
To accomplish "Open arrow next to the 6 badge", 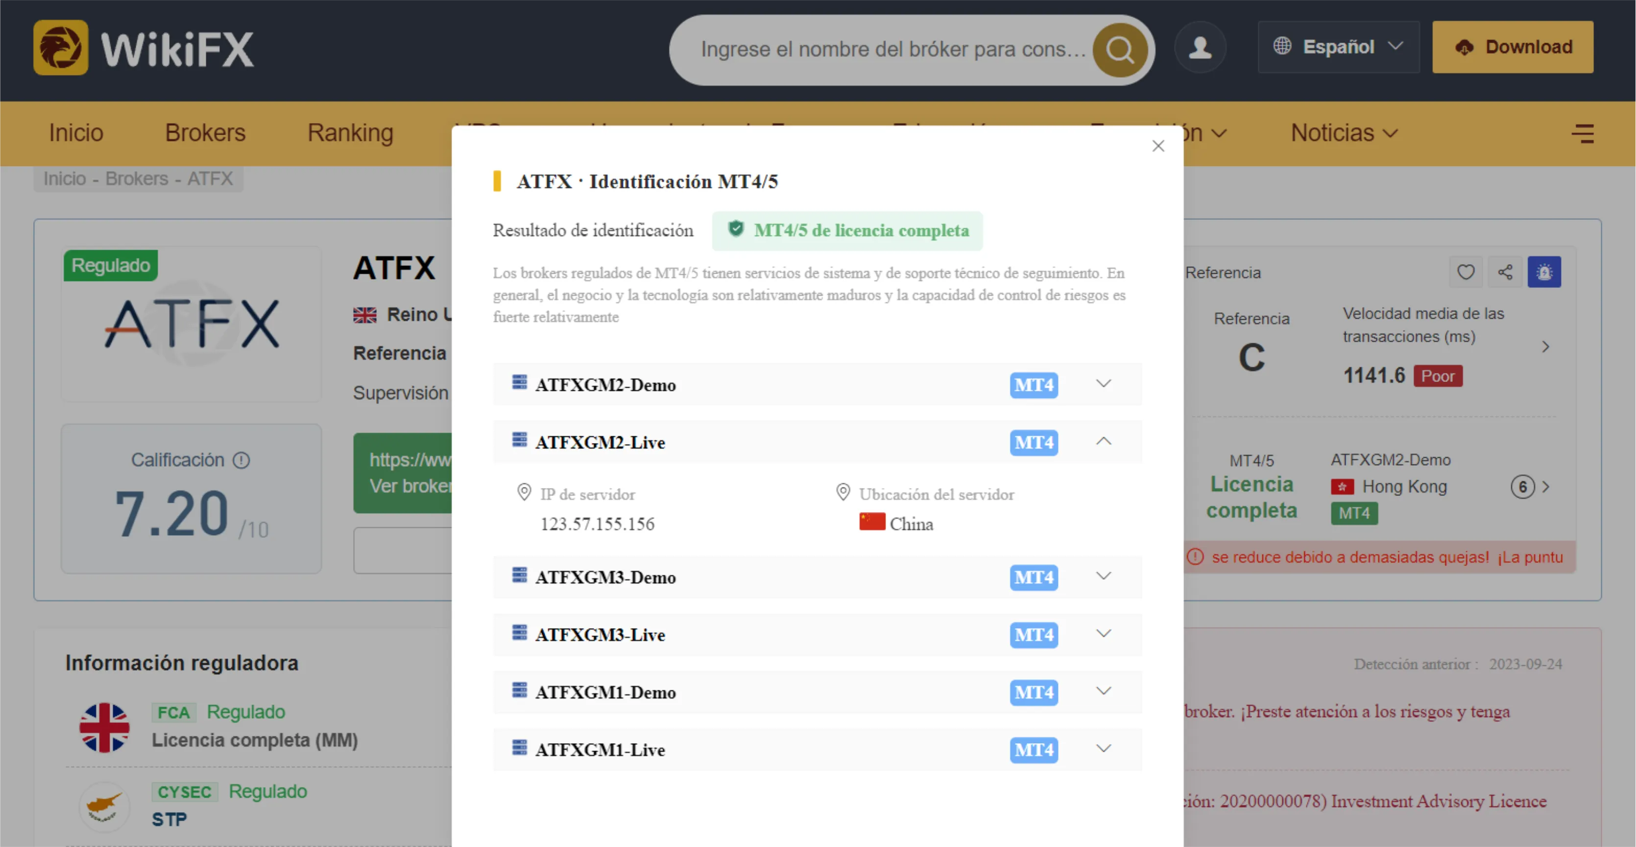I will 1546,487.
